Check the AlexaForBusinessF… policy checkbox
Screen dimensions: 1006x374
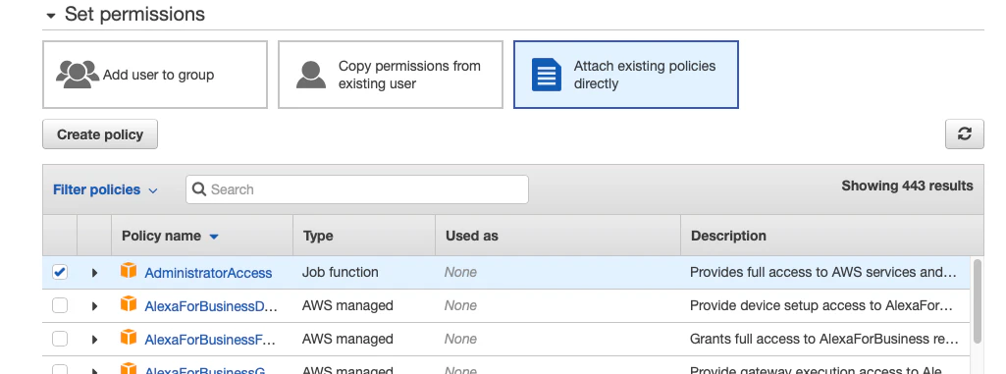(x=60, y=339)
